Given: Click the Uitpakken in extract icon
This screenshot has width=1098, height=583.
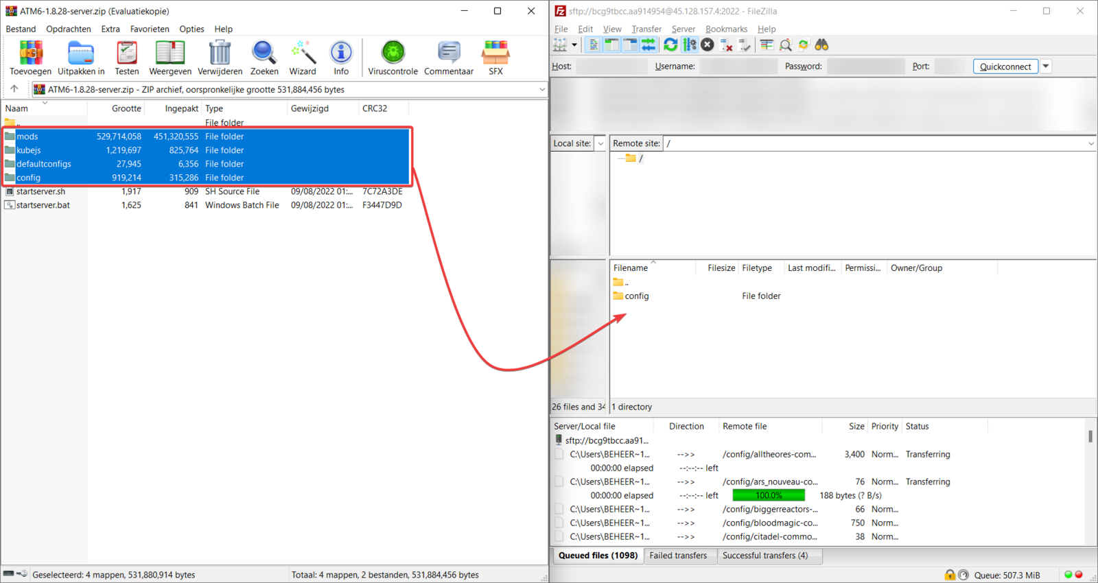Looking at the screenshot, I should coord(81,58).
